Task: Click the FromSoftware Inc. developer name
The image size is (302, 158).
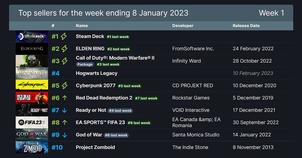Action: [x=193, y=49]
